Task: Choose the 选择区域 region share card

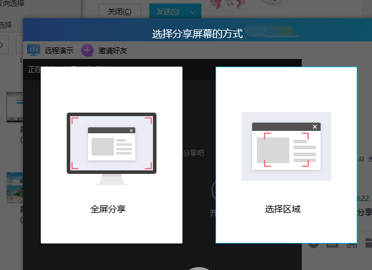Action: click(x=286, y=155)
